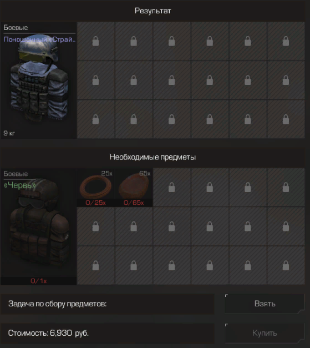Click the Необходимые предметы section header
Viewport: 310px width, 348px height.
(153, 157)
